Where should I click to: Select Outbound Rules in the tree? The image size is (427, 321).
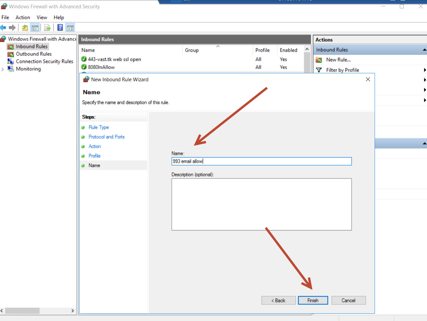[34, 54]
